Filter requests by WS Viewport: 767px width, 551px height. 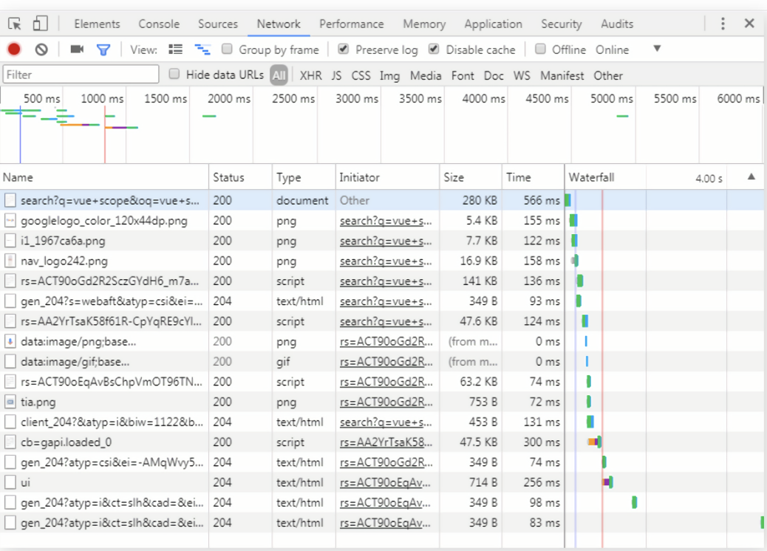pos(522,76)
